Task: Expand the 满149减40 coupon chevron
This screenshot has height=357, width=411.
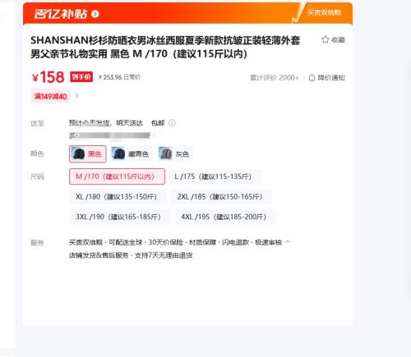Action: (x=77, y=95)
